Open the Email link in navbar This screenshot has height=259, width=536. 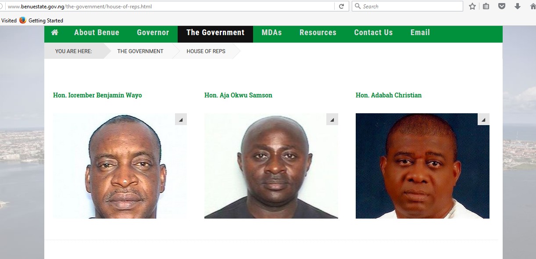pyautogui.click(x=420, y=32)
